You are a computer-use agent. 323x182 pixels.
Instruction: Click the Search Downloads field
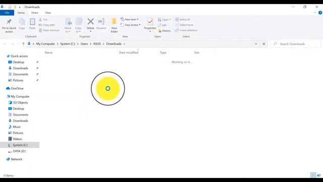[296, 44]
